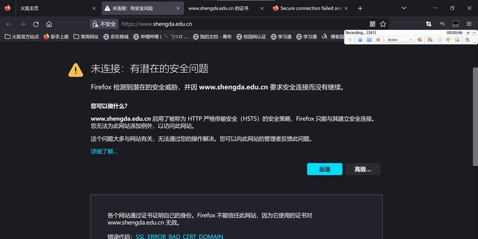The height and width of the screenshot is (239, 478).
Task: Open the 京东商城 bookmark
Action: 116,36
